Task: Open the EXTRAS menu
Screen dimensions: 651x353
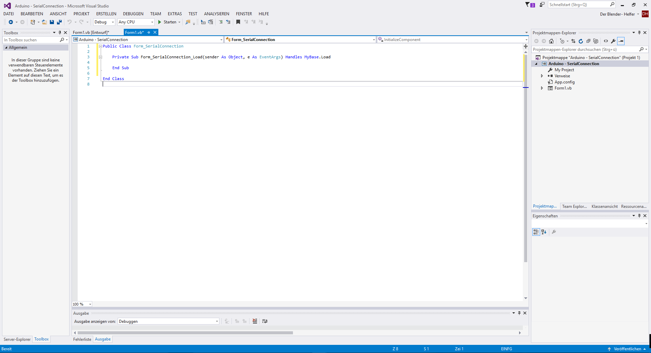Action: pos(175,14)
